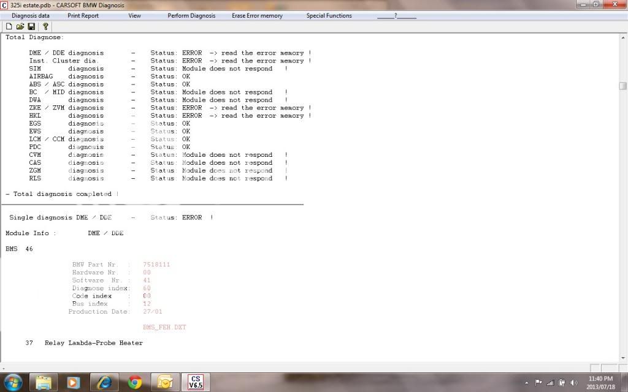This screenshot has height=392, width=628.
Task: Click the Help question mark icon
Action: pos(45,26)
